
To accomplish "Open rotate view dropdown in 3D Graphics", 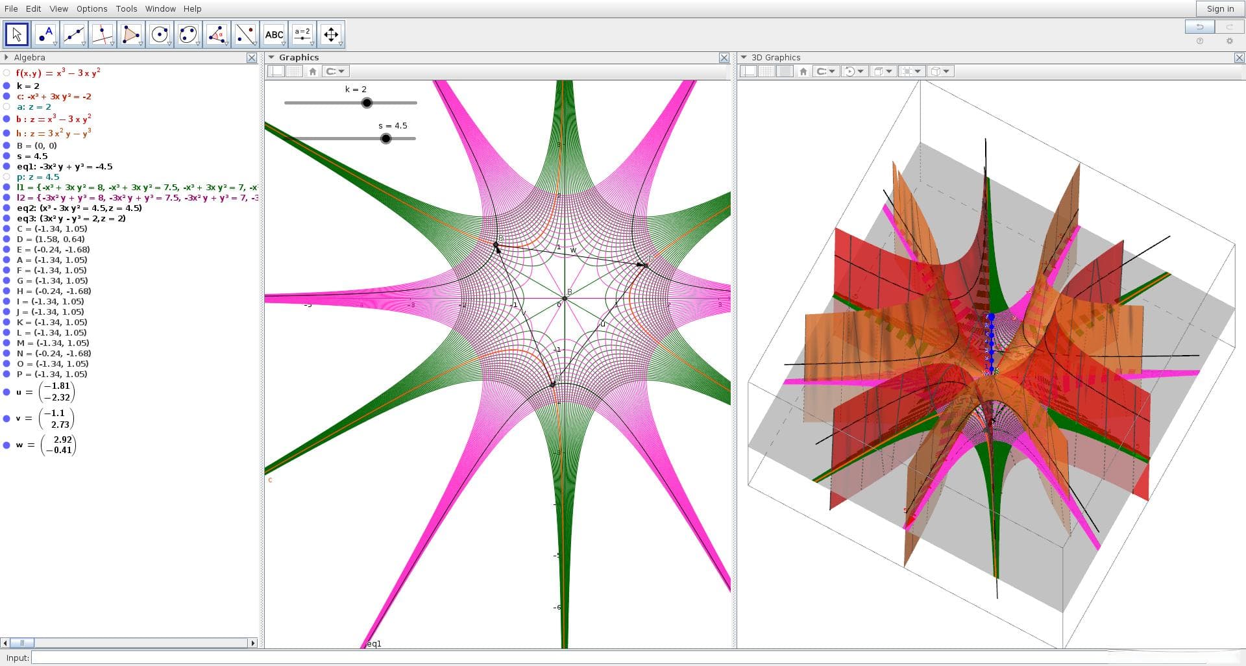I will tap(853, 71).
